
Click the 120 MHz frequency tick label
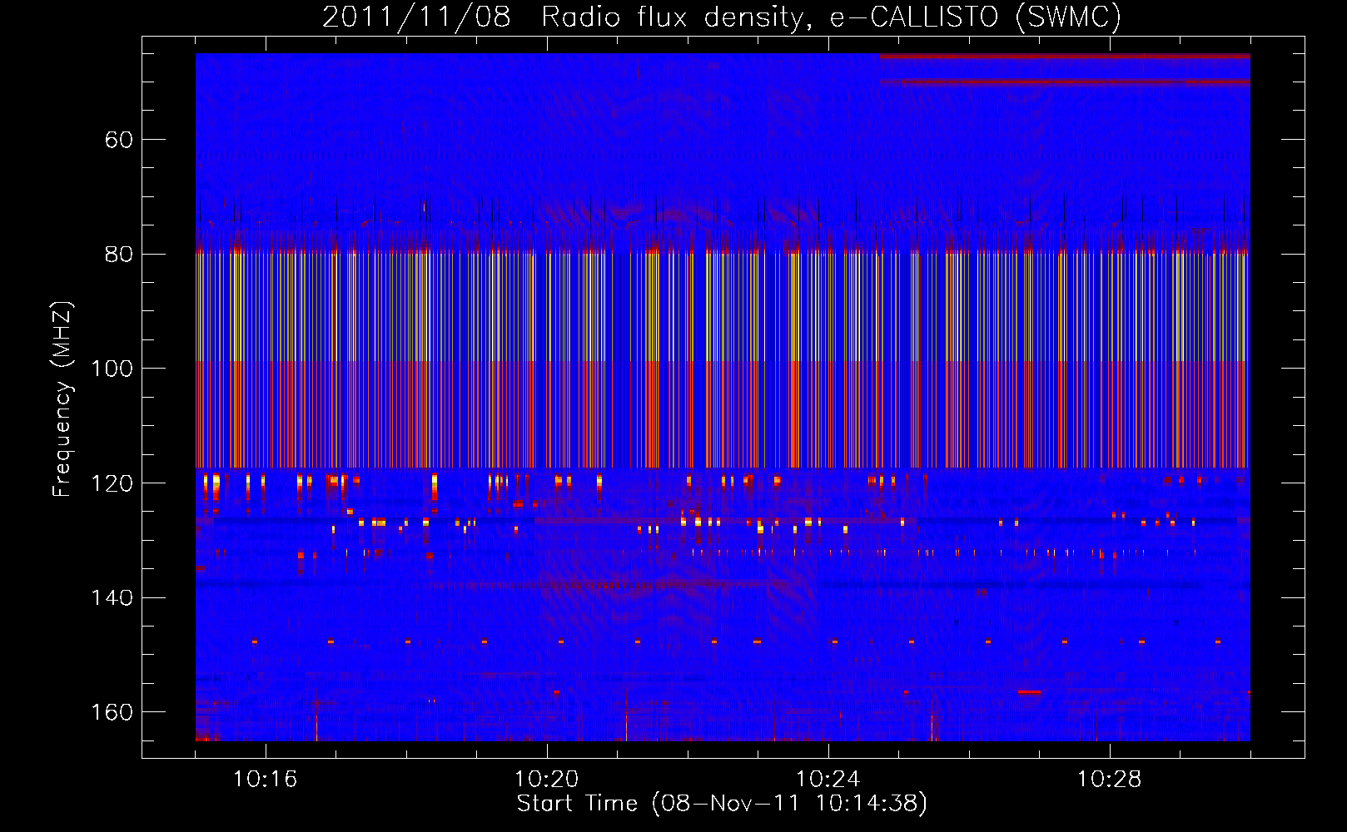(112, 483)
